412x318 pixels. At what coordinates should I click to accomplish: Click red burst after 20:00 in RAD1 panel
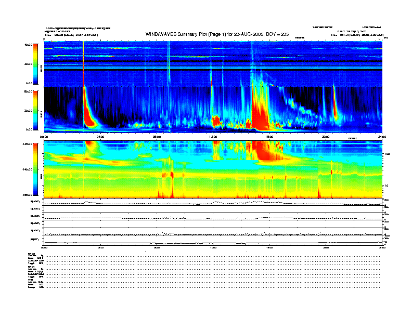(335, 108)
